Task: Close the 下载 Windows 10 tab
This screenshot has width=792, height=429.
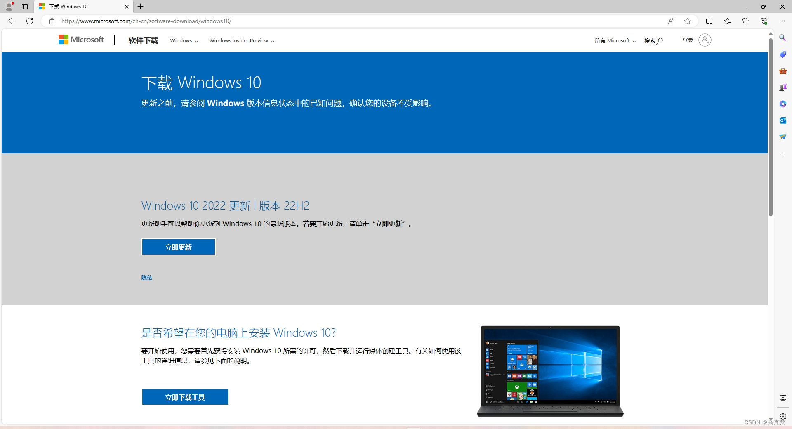Action: (x=127, y=7)
